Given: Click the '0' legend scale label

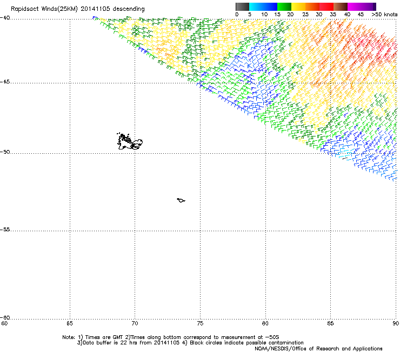Looking at the screenshot, I should pos(237,15).
